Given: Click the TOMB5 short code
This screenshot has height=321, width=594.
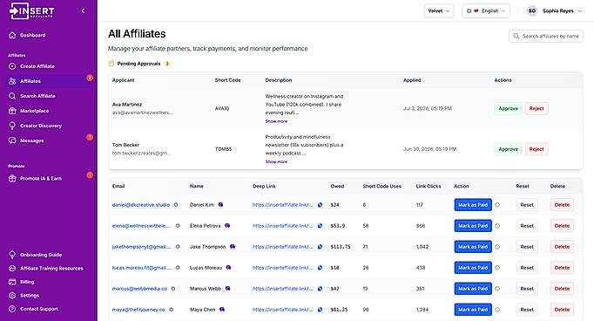Looking at the screenshot, I should [224, 149].
